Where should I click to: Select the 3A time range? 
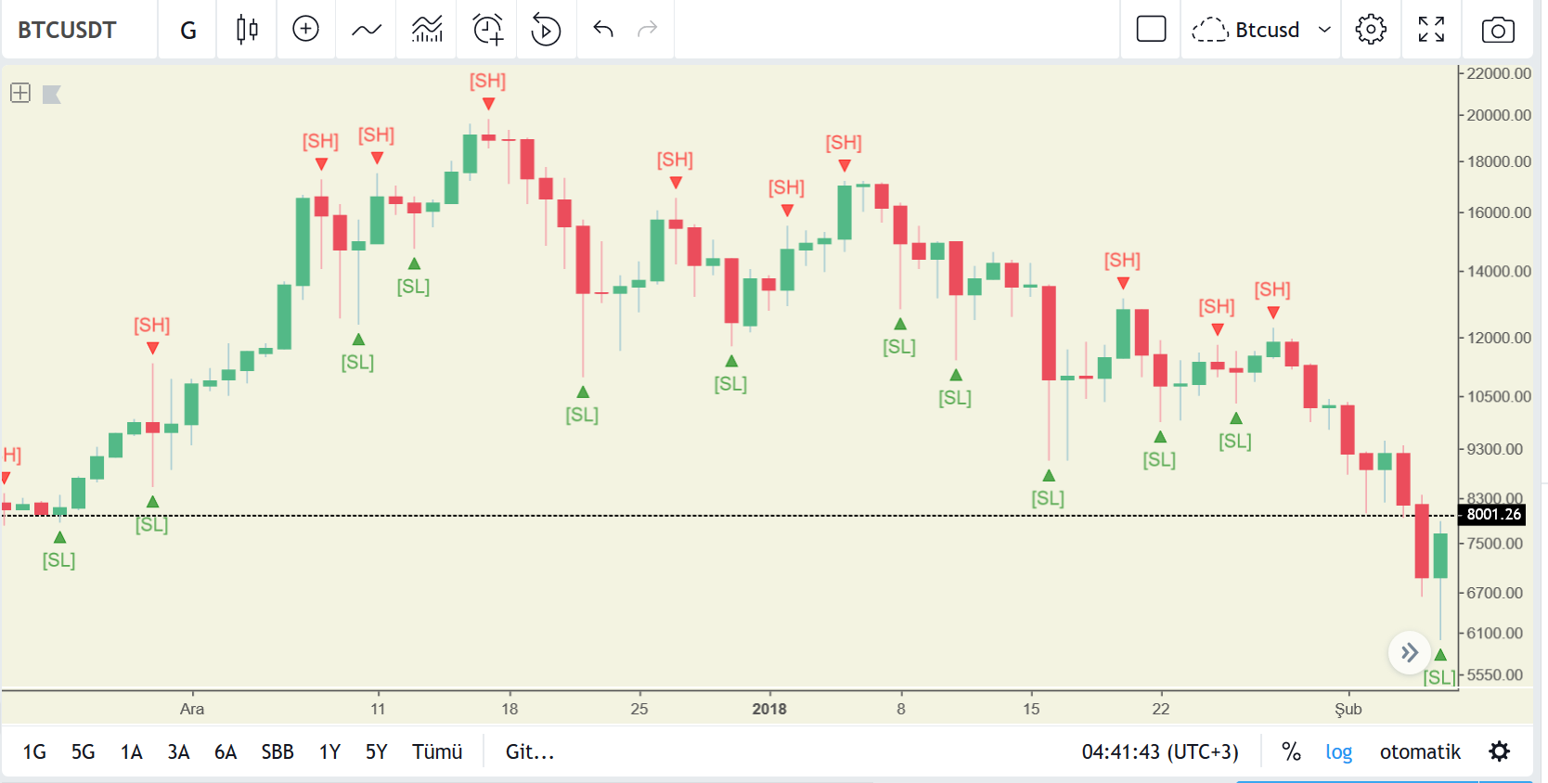point(178,751)
